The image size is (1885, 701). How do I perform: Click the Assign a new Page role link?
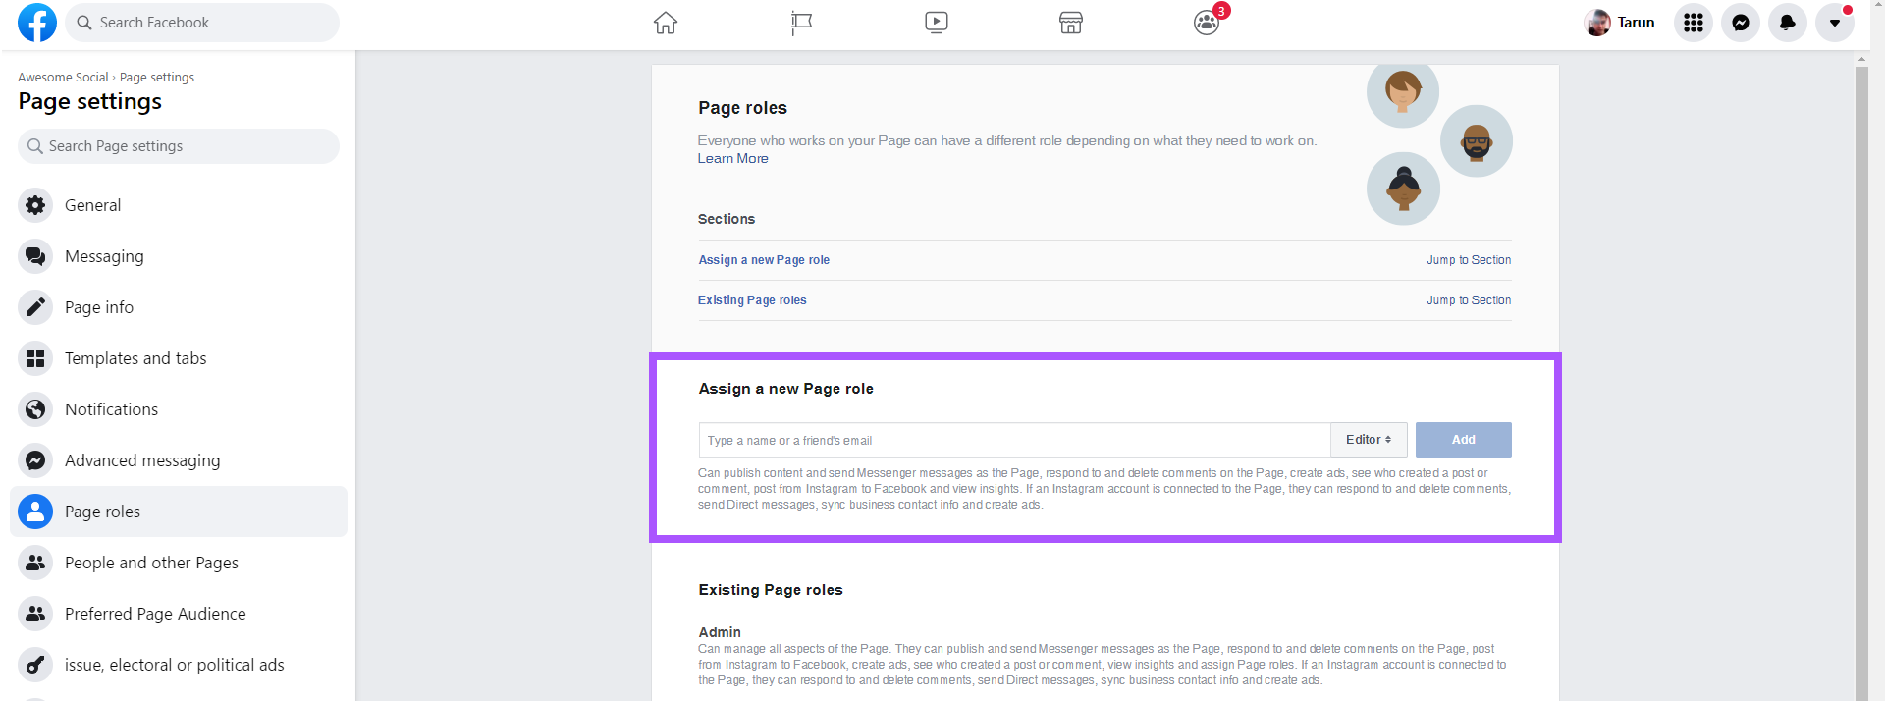[x=764, y=260]
